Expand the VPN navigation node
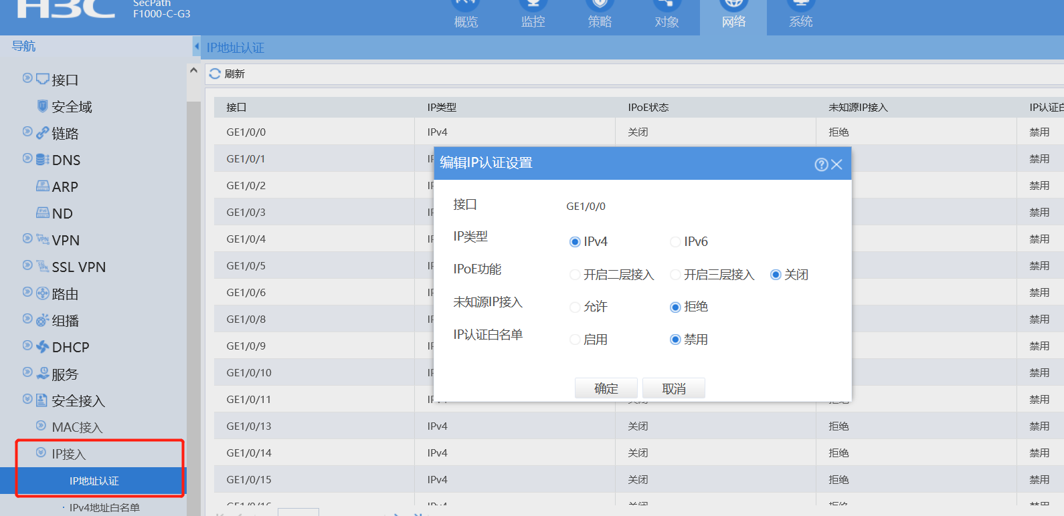 pyautogui.click(x=27, y=239)
